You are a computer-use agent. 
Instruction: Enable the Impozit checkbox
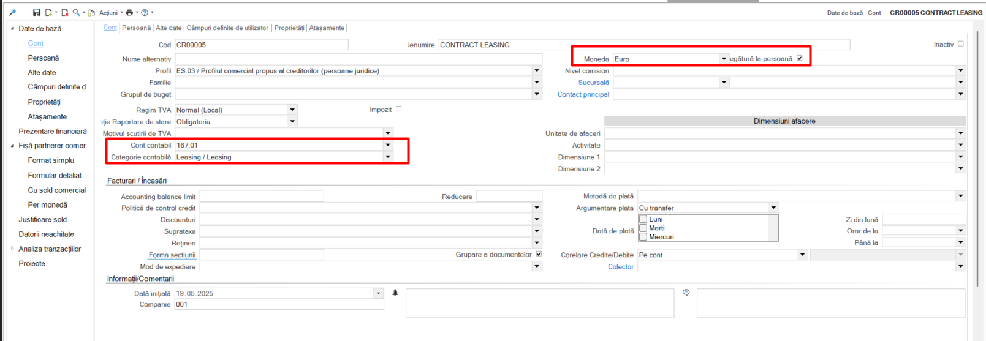point(399,109)
